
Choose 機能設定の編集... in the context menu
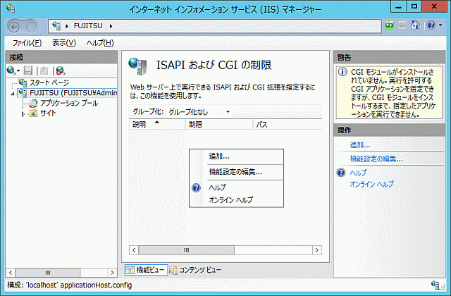(x=235, y=172)
